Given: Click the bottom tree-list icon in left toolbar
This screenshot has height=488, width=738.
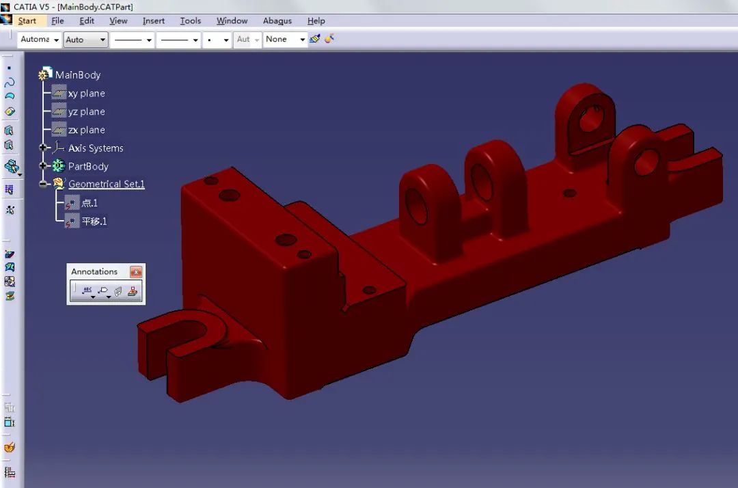Looking at the screenshot, I should [x=10, y=472].
